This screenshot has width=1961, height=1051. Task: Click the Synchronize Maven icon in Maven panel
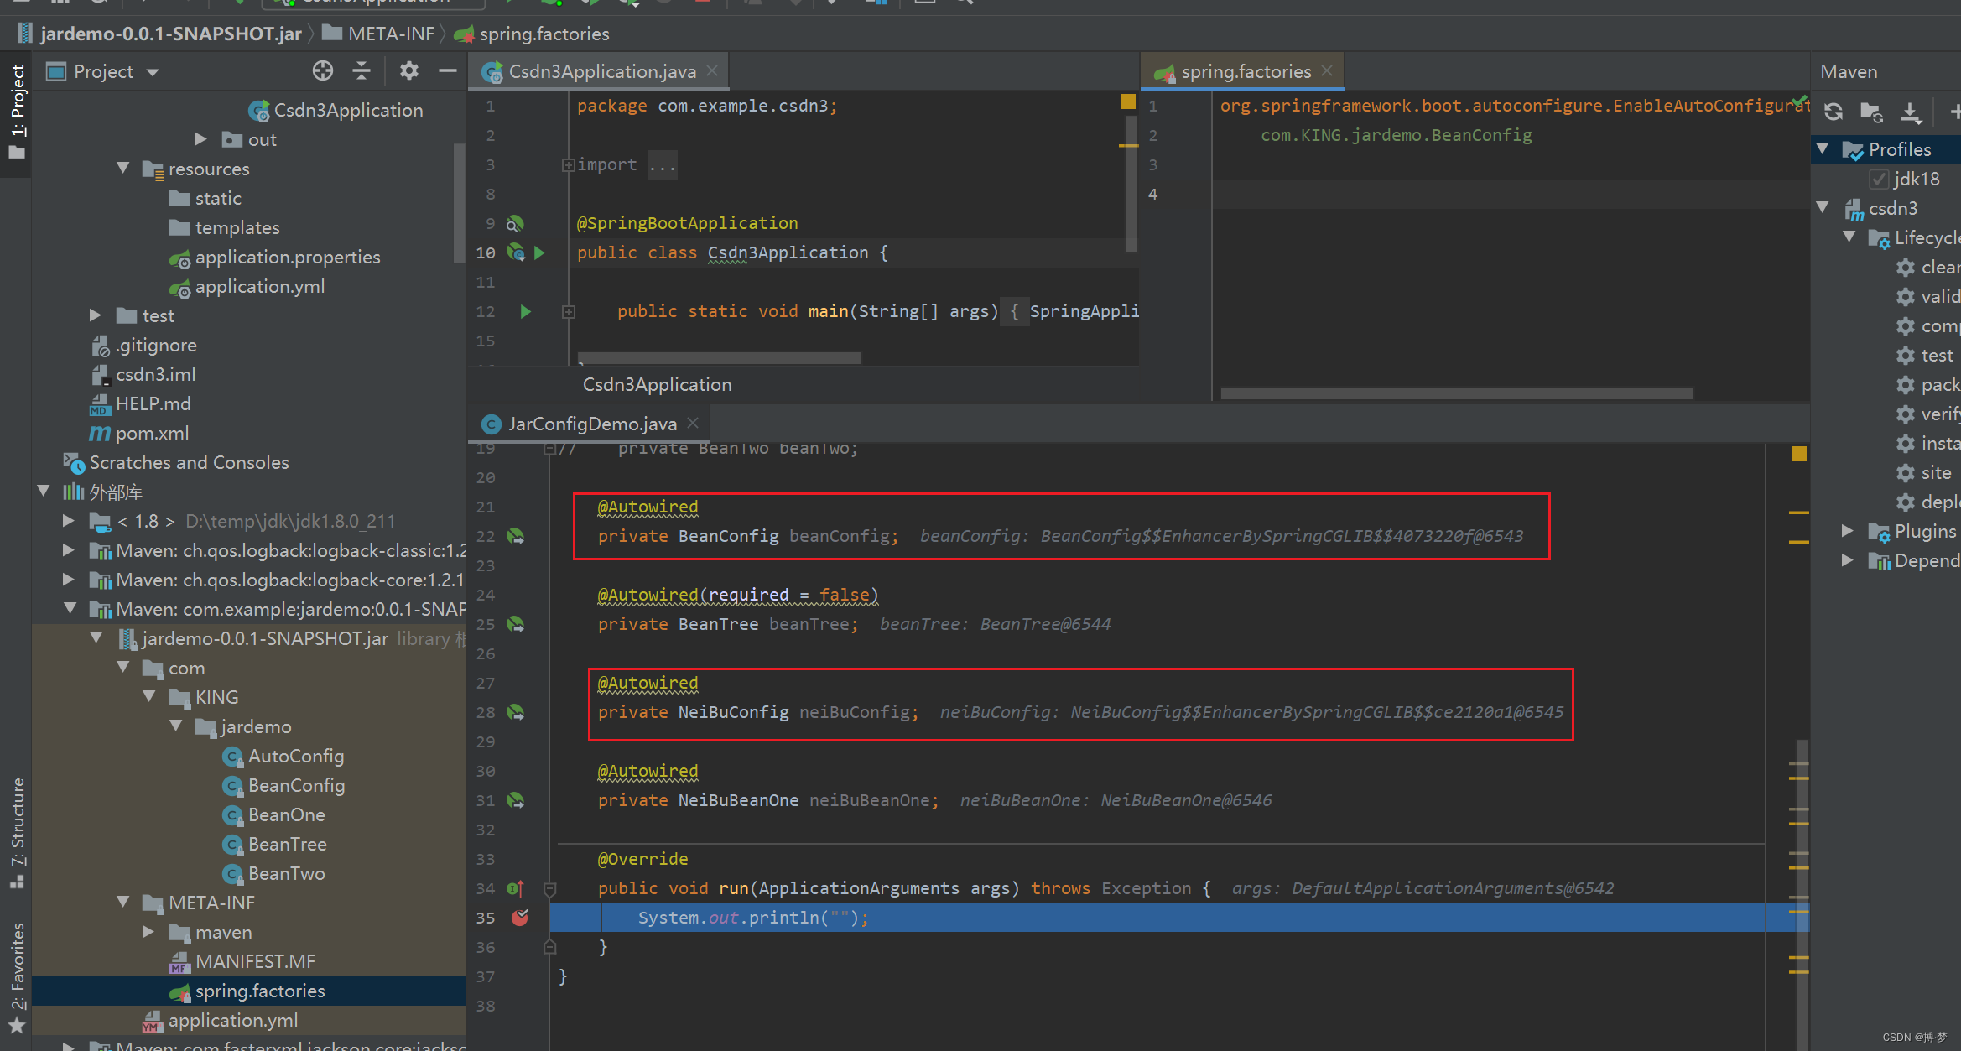point(1835,110)
